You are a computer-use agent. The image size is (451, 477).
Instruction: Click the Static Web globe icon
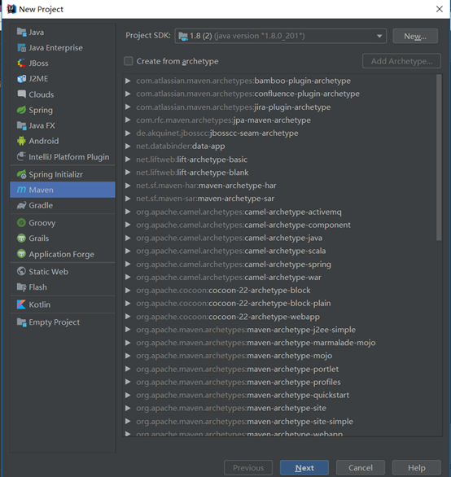coord(22,271)
